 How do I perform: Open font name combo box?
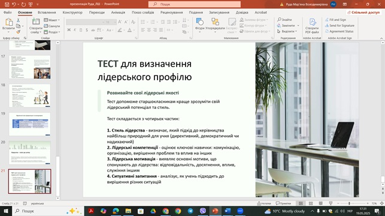[86, 22]
